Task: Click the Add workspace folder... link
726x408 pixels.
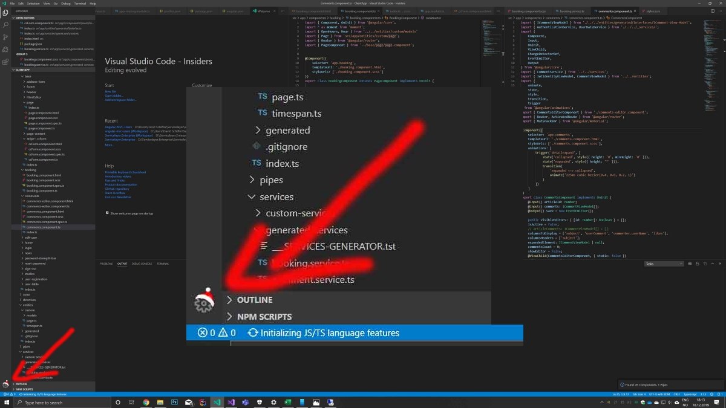Action: tap(120, 100)
